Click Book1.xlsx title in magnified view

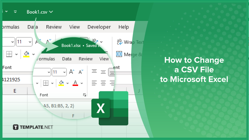click(x=71, y=46)
